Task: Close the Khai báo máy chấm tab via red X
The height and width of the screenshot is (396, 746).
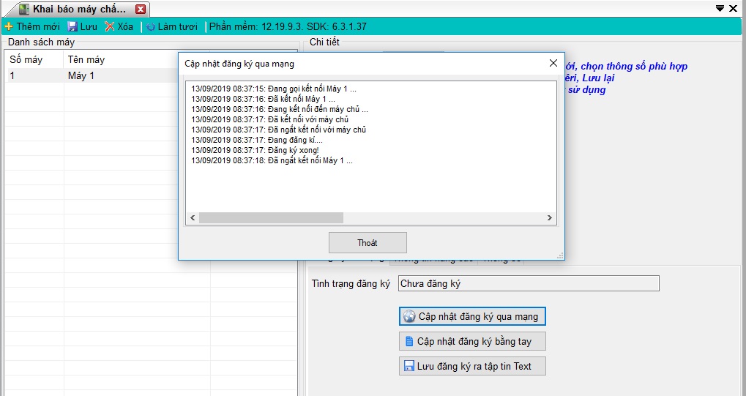Action: [x=141, y=10]
